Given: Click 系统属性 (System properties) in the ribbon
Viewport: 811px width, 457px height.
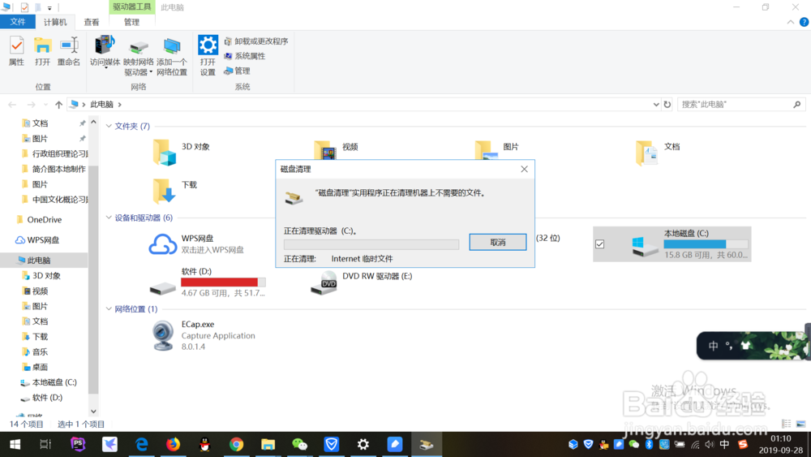Looking at the screenshot, I should click(245, 56).
